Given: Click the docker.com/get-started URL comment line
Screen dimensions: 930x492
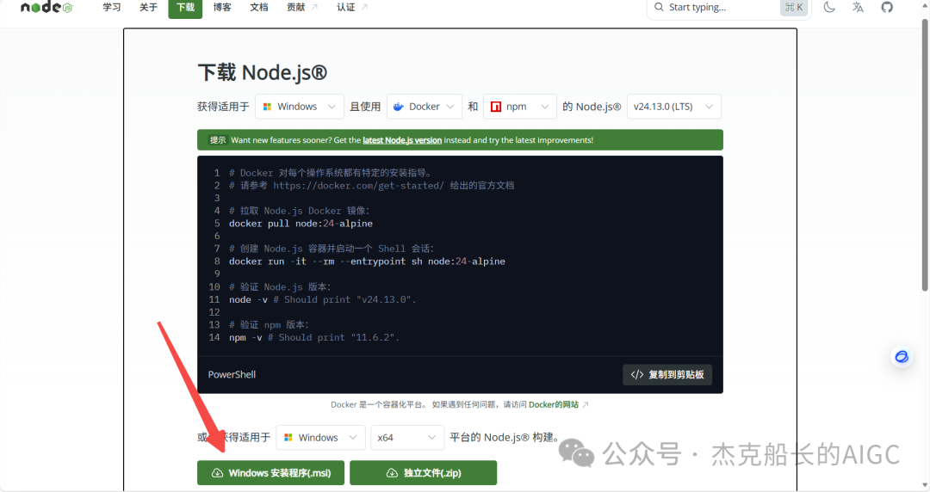Looking at the screenshot, I should click(371, 186).
